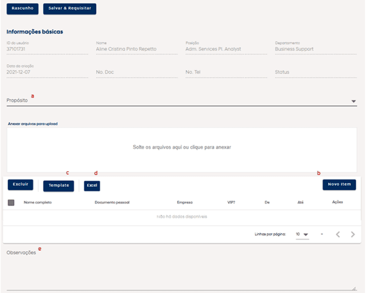The height and width of the screenshot is (293, 366).
Task: Click the ID do usuário value 37101731
Action: click(x=16, y=49)
